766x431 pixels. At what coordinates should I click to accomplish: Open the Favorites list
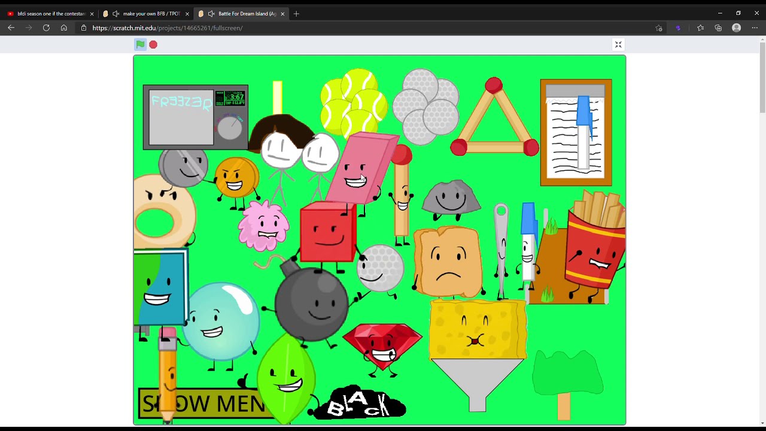700,28
